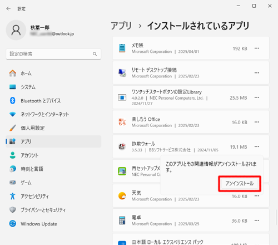Click the 天気 app name
This screenshot has height=245, width=278.
136,193
